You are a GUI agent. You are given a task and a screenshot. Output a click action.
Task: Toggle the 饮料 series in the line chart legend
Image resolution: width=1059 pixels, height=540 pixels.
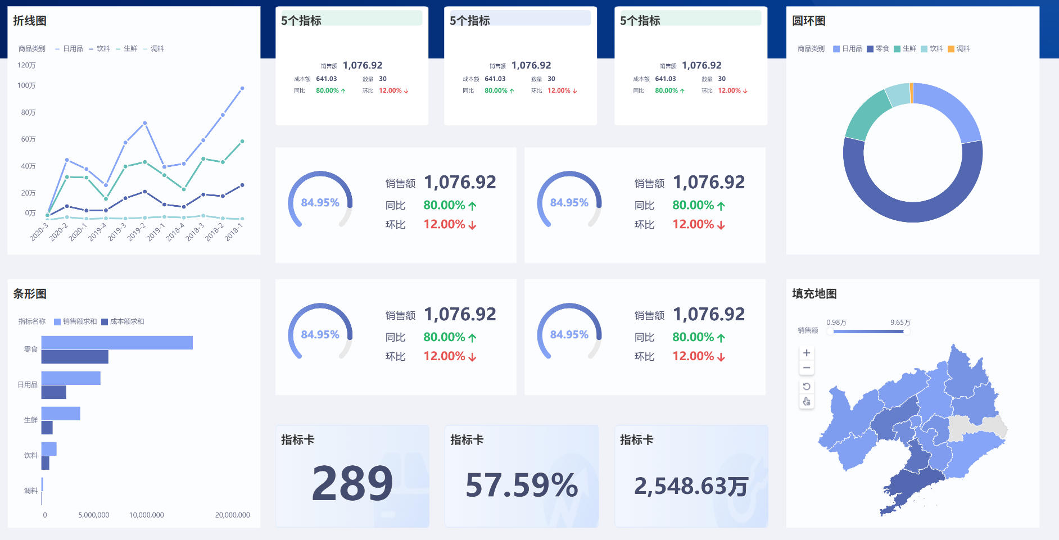tap(104, 48)
